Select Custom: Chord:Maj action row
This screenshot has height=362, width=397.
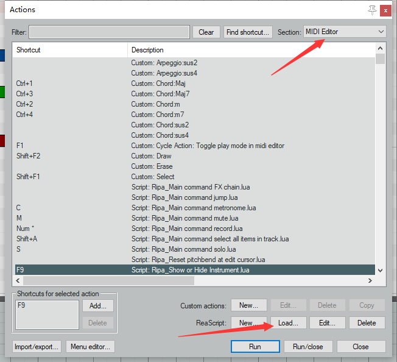click(194, 83)
